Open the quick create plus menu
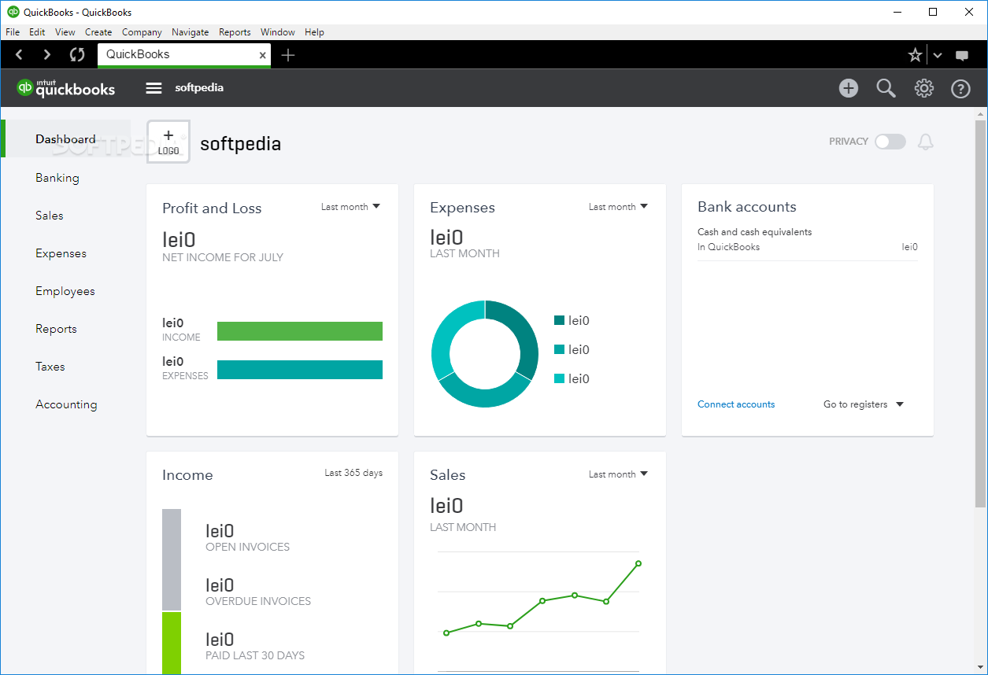988x675 pixels. [x=848, y=88]
